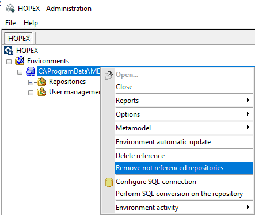Select the Environments tree item

(48, 61)
